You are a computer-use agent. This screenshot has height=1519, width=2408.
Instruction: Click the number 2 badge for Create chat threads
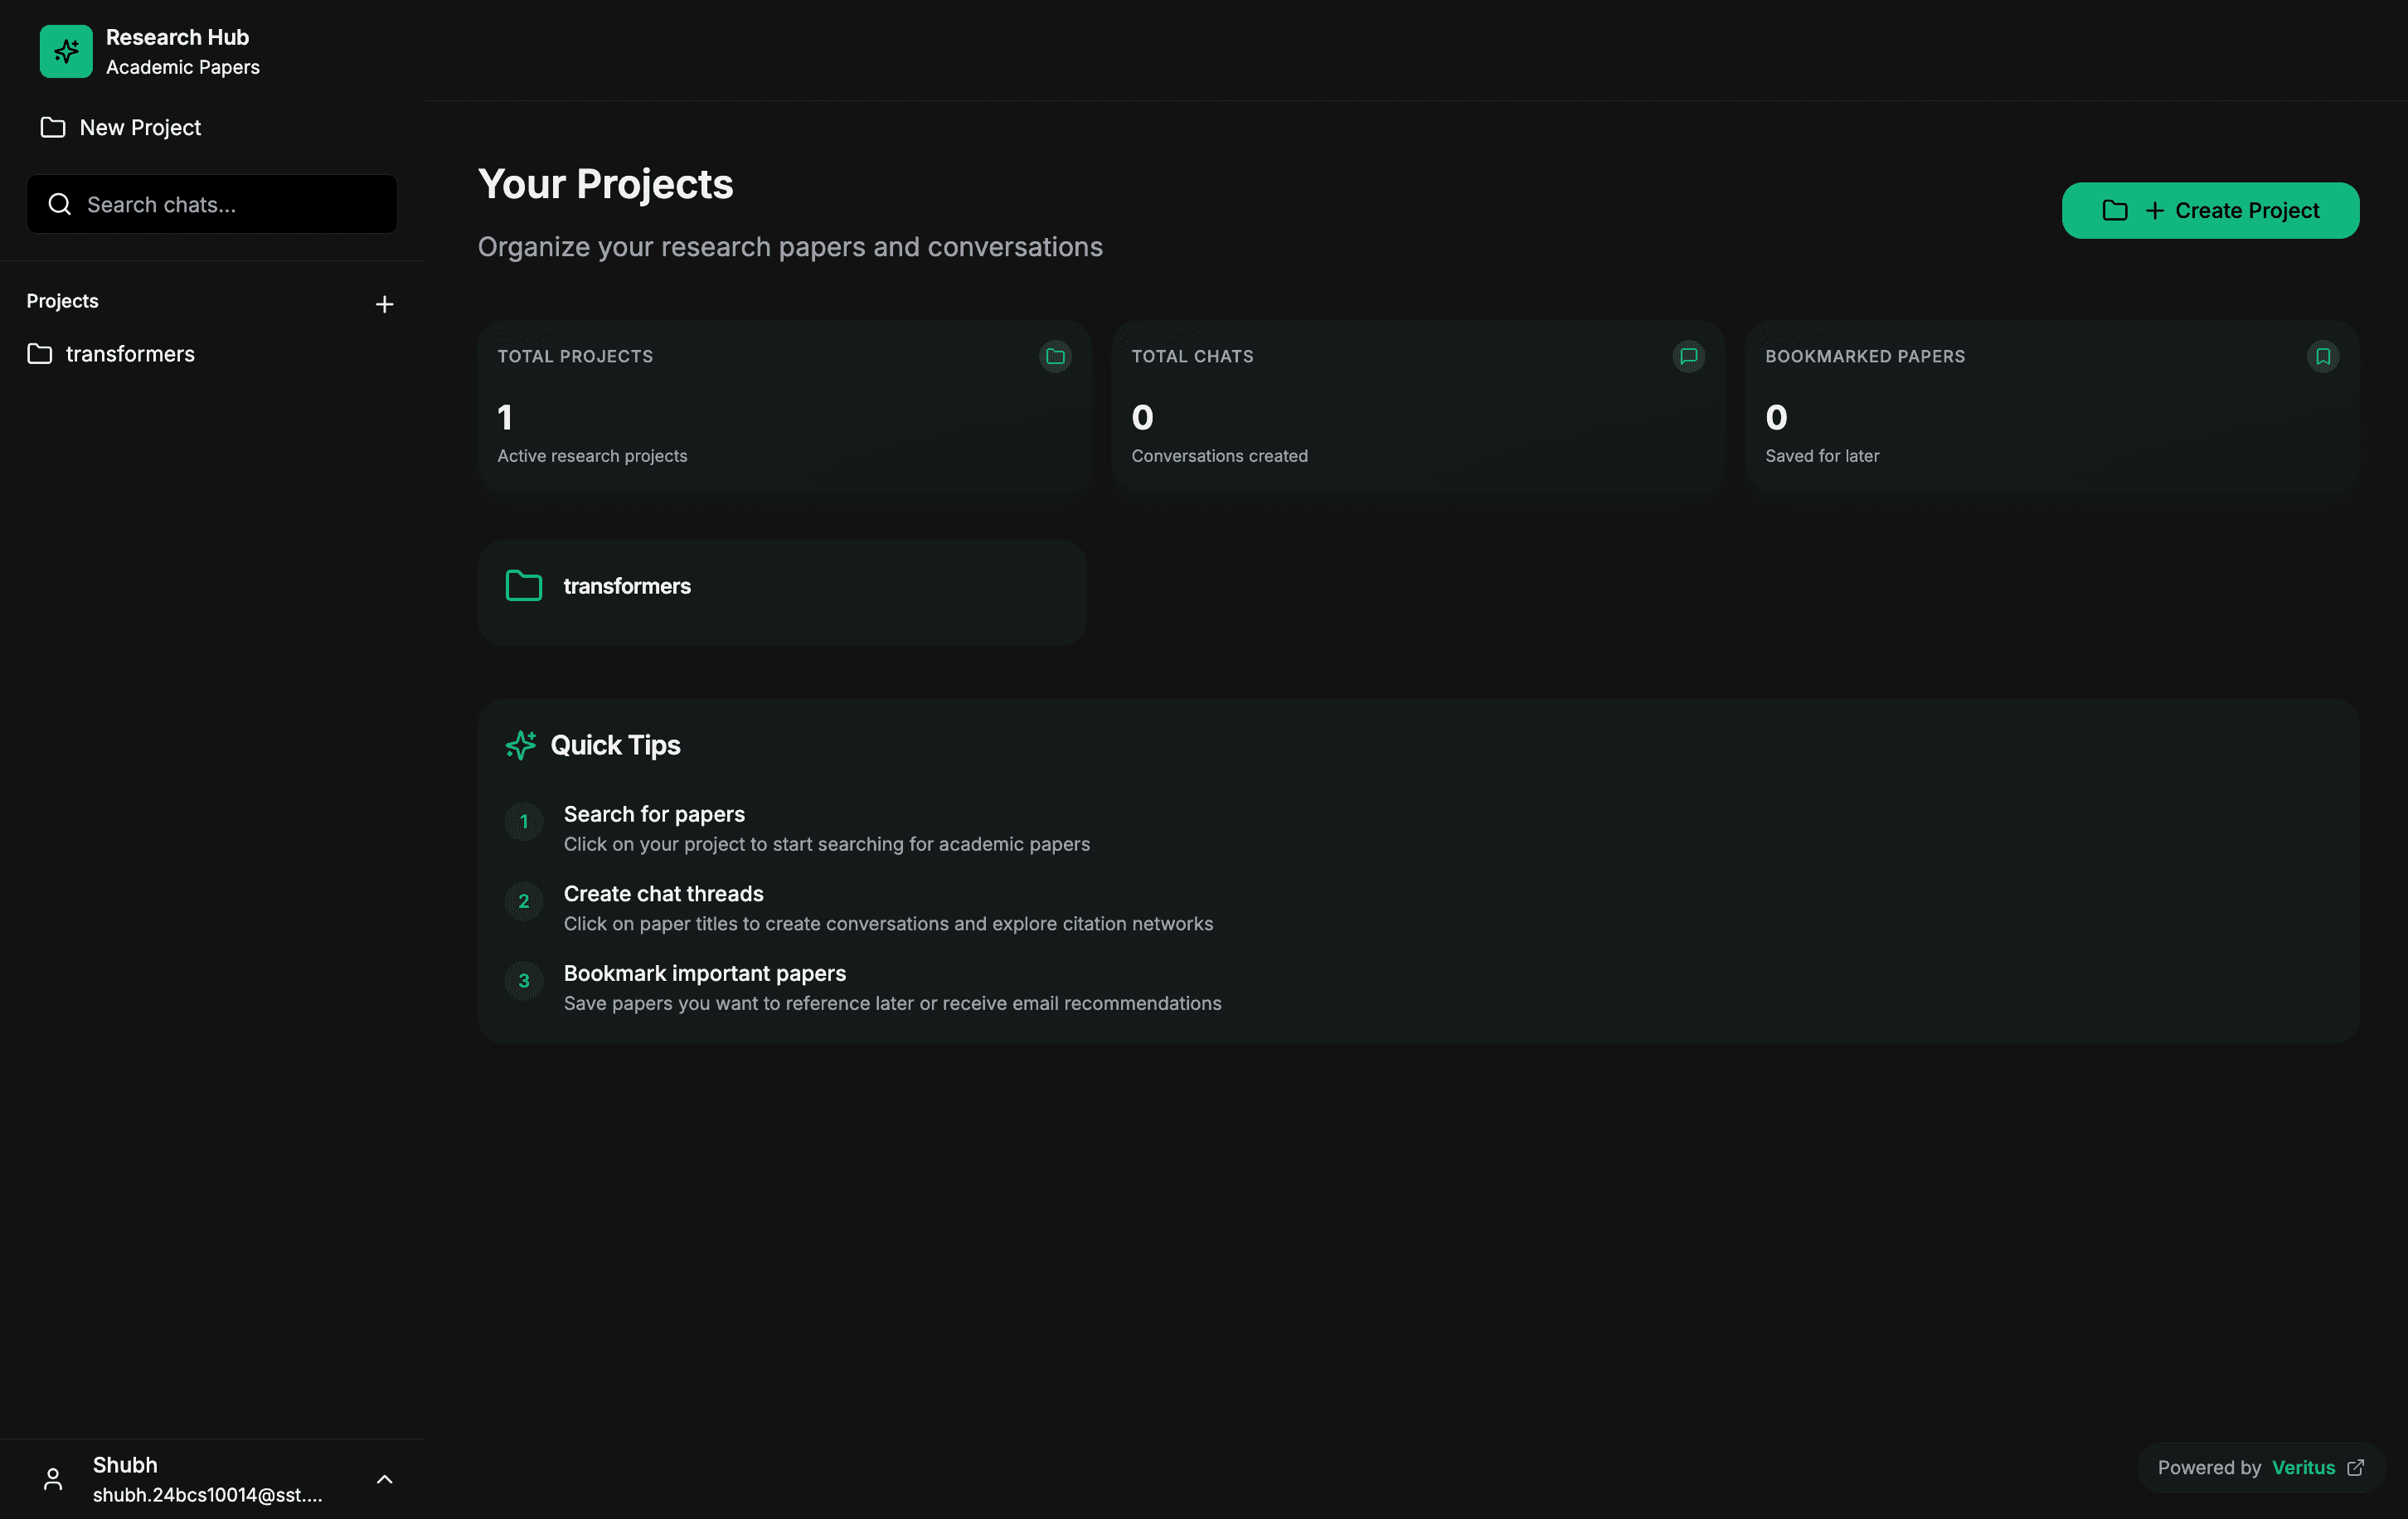524,901
